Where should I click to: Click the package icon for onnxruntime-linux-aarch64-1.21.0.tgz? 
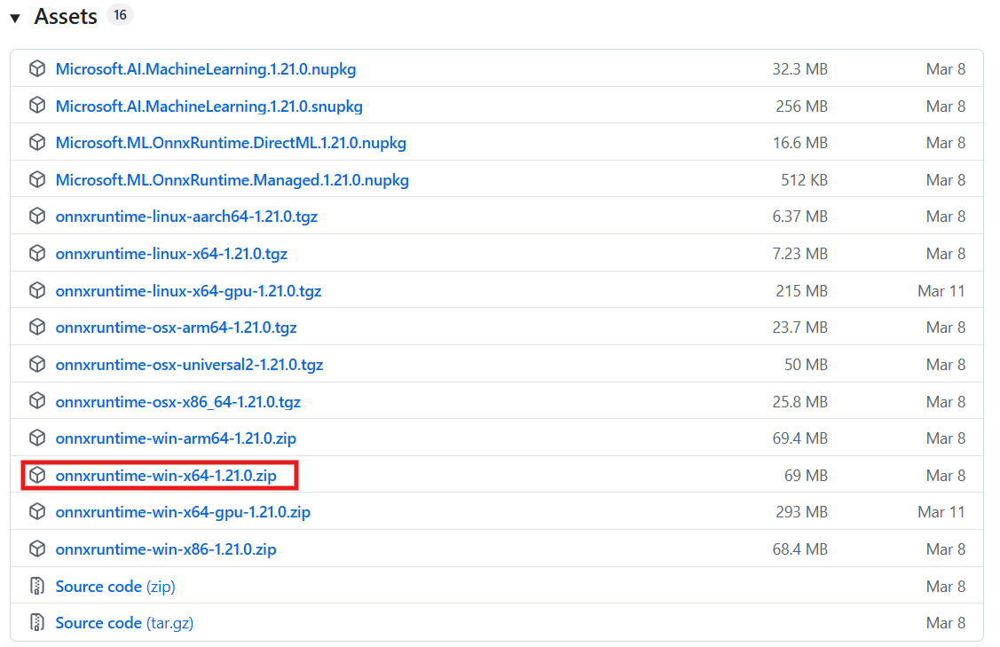[36, 216]
